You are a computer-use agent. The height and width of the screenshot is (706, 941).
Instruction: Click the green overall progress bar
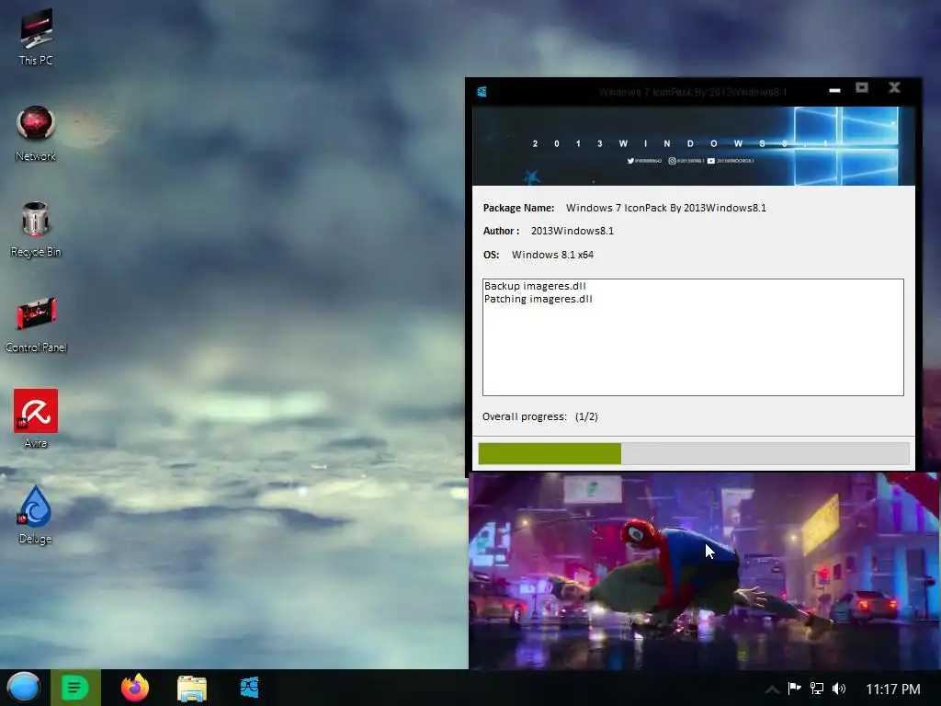(x=694, y=453)
